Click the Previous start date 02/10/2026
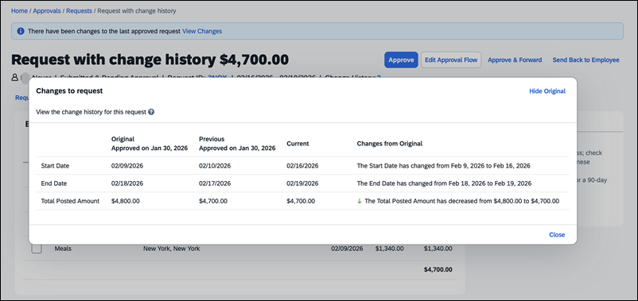Viewport: 638px width, 301px height. pyautogui.click(x=215, y=166)
